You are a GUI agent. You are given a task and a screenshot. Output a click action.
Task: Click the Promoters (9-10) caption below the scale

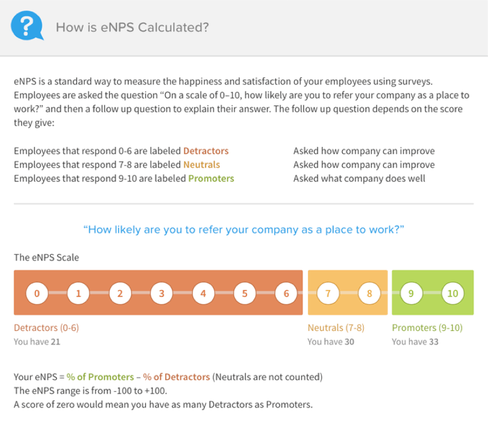(x=427, y=328)
